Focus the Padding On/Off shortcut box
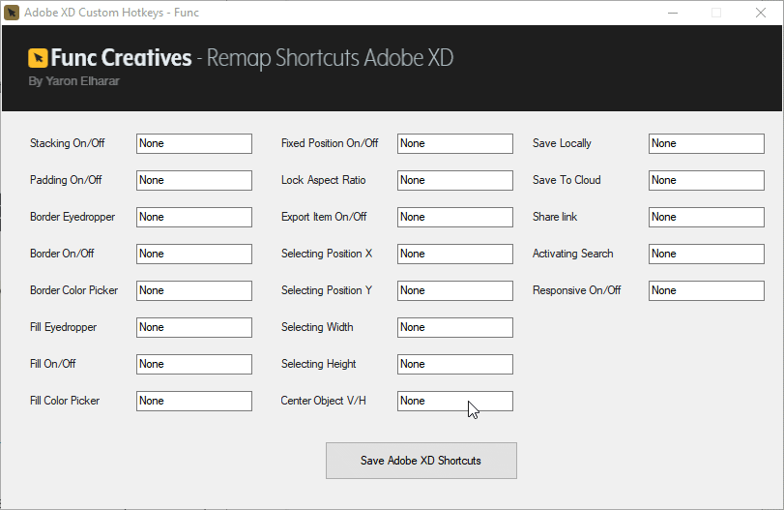This screenshot has width=784, height=510. click(194, 180)
